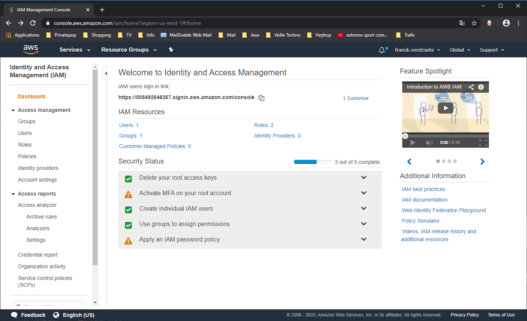
Task: Click the browser extension icon
Action: pos(489,23)
